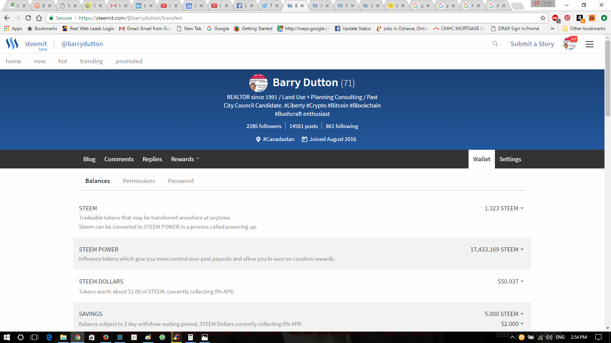Click the Pinterest extension icon
Image resolution: width=611 pixels, height=343 pixels.
click(x=567, y=18)
